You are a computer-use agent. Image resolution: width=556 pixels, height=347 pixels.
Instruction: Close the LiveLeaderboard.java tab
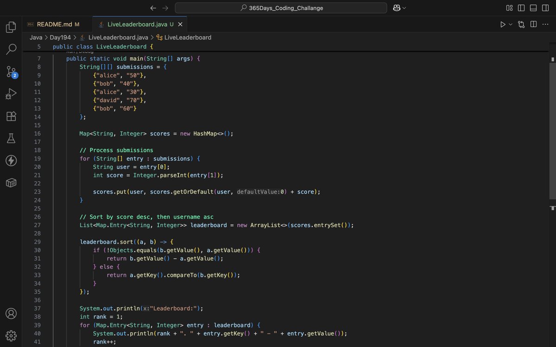[x=180, y=25]
